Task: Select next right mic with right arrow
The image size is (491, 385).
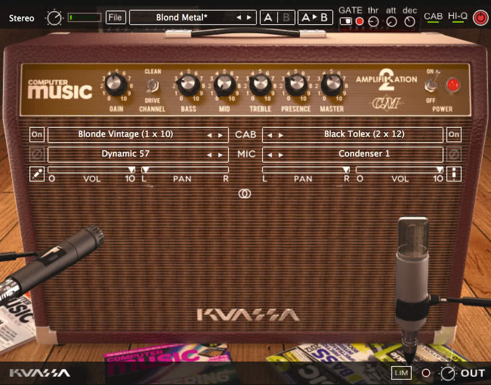Action: [x=281, y=155]
